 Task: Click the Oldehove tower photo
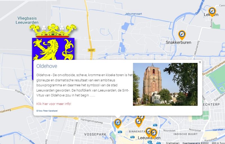click(165, 84)
